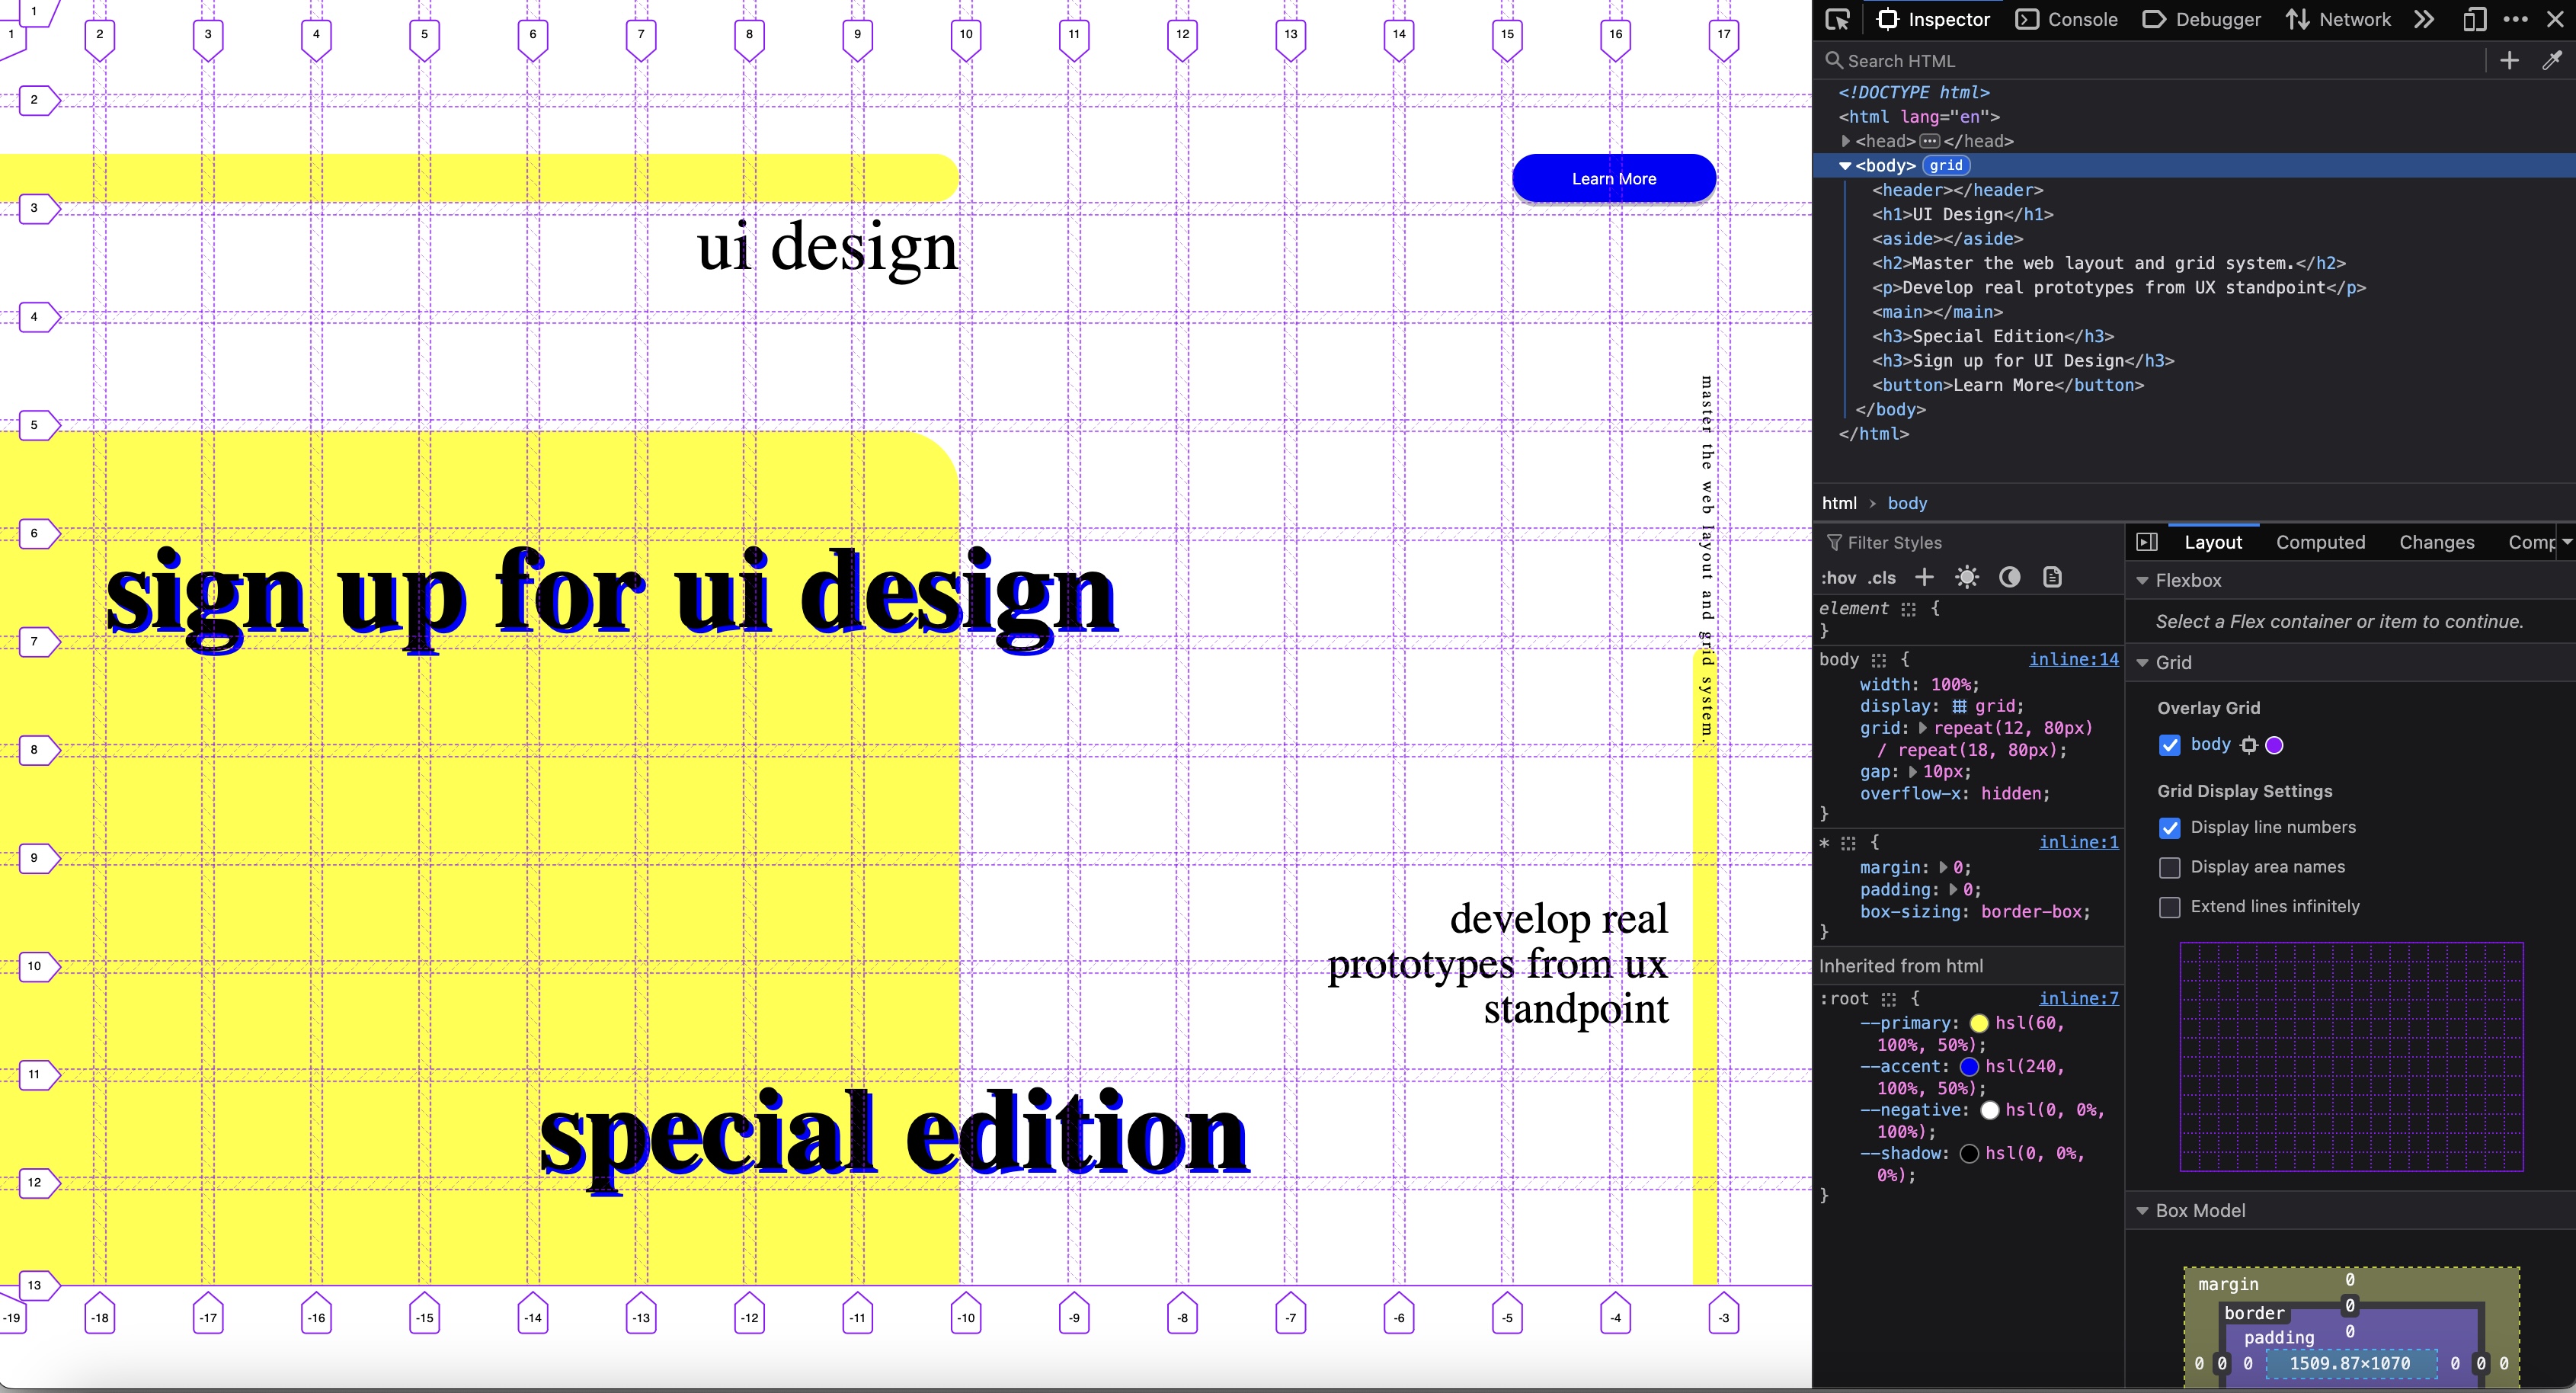Select the node picker tool
Image resolution: width=2576 pixels, height=1393 pixels.
point(1838,19)
